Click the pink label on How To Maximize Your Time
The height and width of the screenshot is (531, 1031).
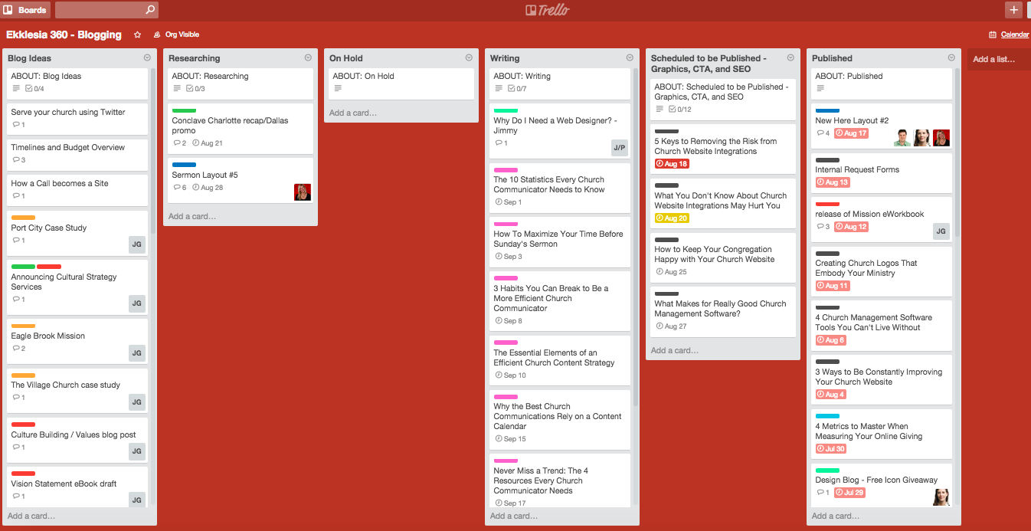tap(504, 225)
